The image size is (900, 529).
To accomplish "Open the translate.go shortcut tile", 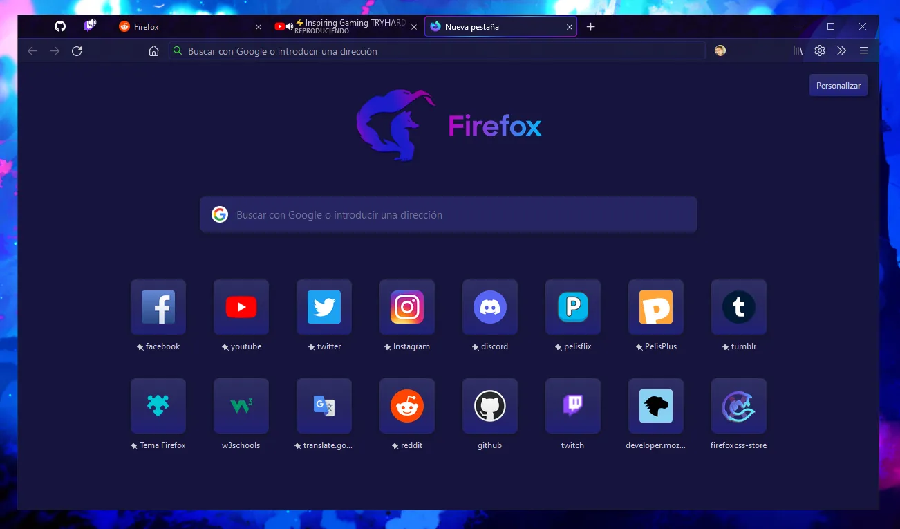I will click(x=324, y=406).
